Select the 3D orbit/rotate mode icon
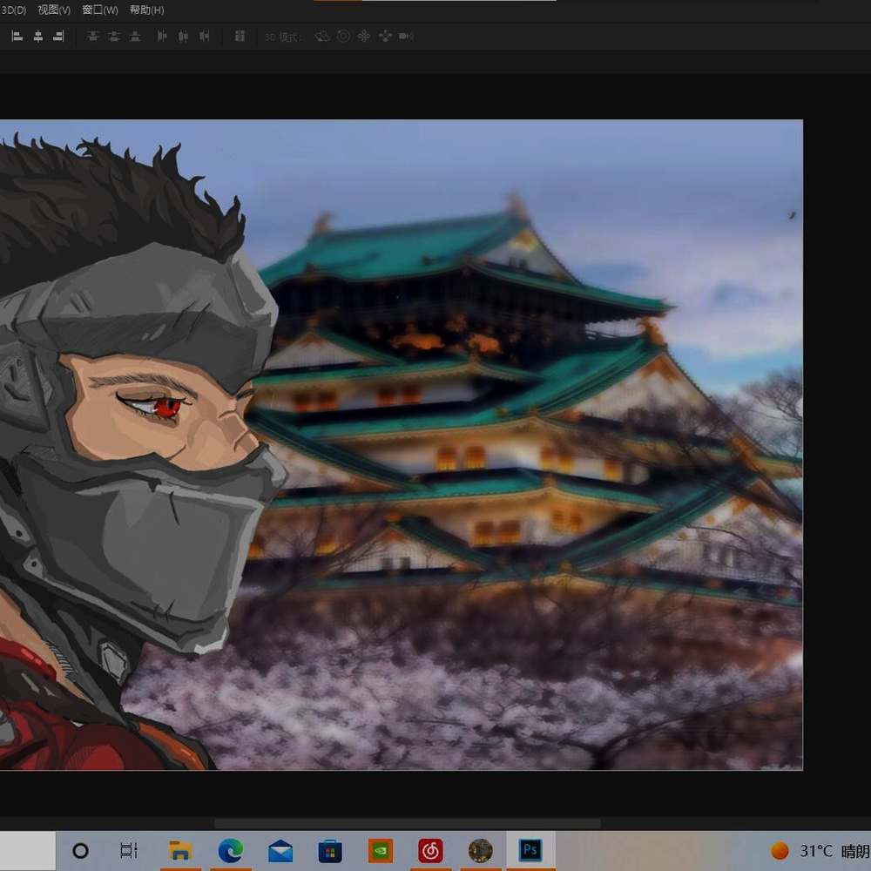The image size is (871, 871). pyautogui.click(x=322, y=37)
